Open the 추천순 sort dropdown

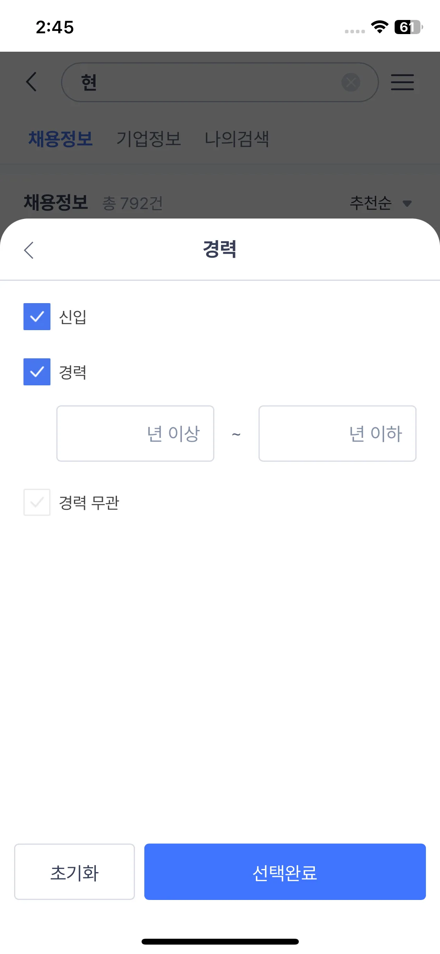pyautogui.click(x=371, y=203)
